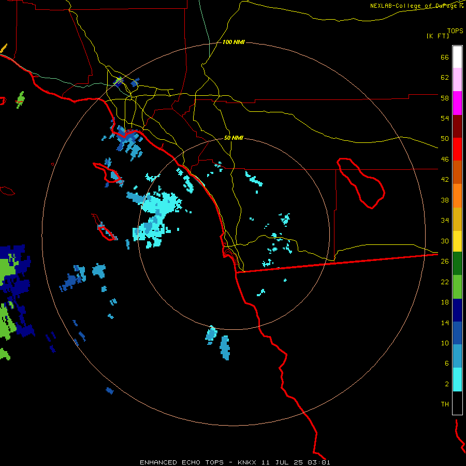Image resolution: width=466 pixels, height=466 pixels.
Task: Click the magenta legend swatch
Action: pyautogui.click(x=457, y=103)
